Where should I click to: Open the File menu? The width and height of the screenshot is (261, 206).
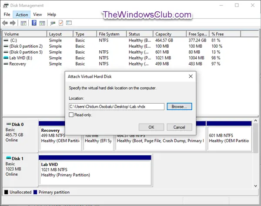click(x=7, y=14)
